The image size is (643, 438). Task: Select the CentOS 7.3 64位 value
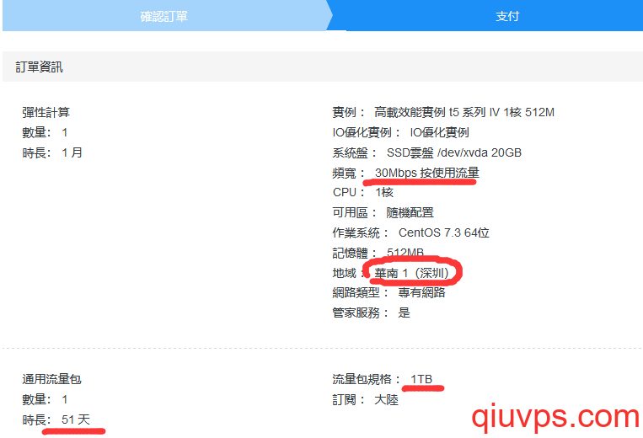pyautogui.click(x=444, y=232)
